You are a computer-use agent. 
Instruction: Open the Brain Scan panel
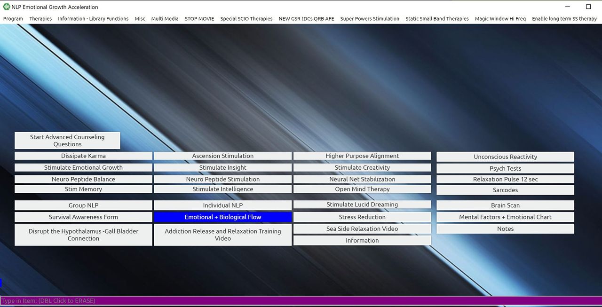click(x=505, y=205)
